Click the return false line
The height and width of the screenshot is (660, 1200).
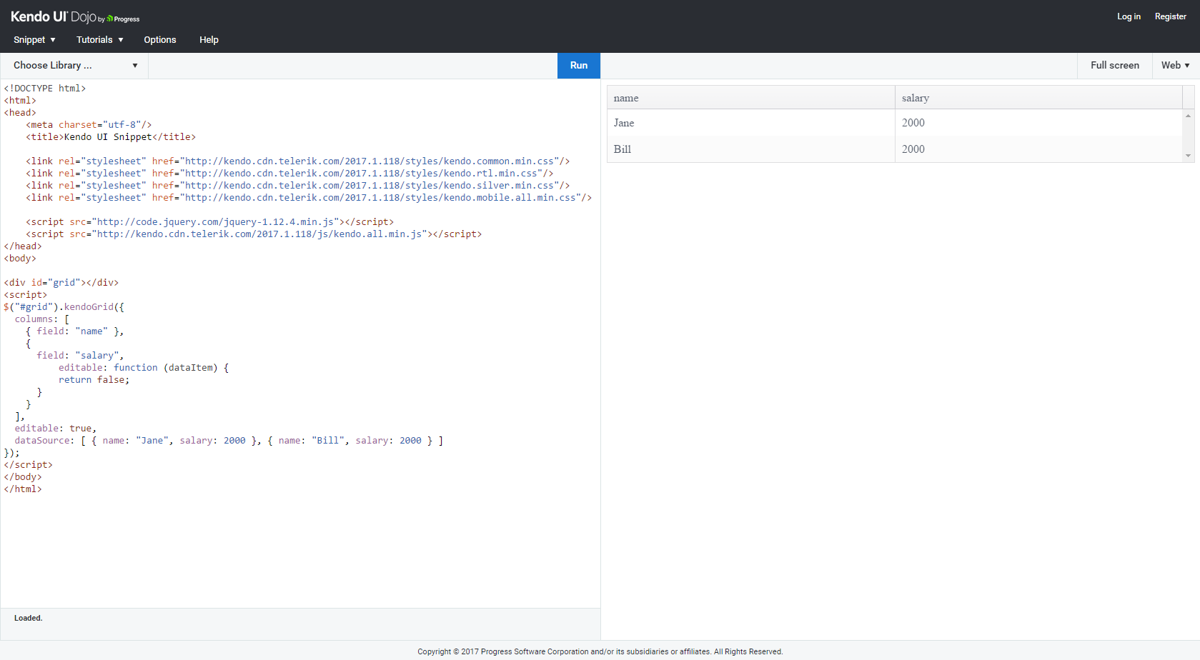click(94, 380)
